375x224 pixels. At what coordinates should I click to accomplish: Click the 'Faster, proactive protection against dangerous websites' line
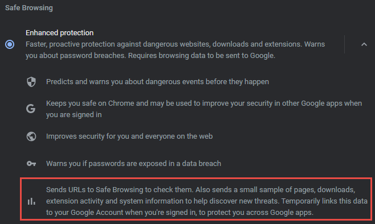tap(176, 44)
